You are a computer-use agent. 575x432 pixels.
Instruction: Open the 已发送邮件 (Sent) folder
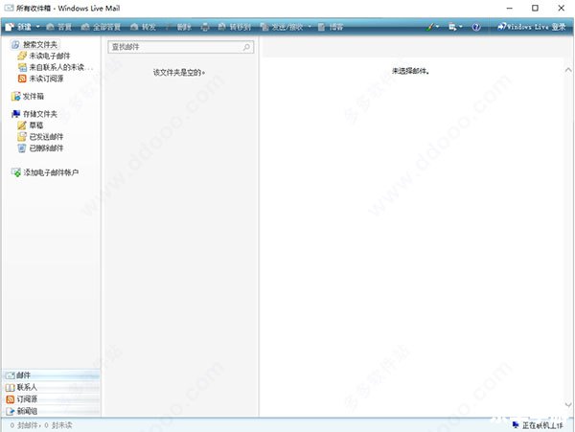[x=40, y=137]
